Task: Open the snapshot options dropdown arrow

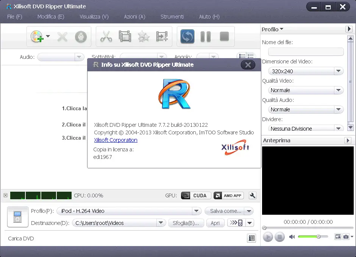Action: click(x=352, y=237)
